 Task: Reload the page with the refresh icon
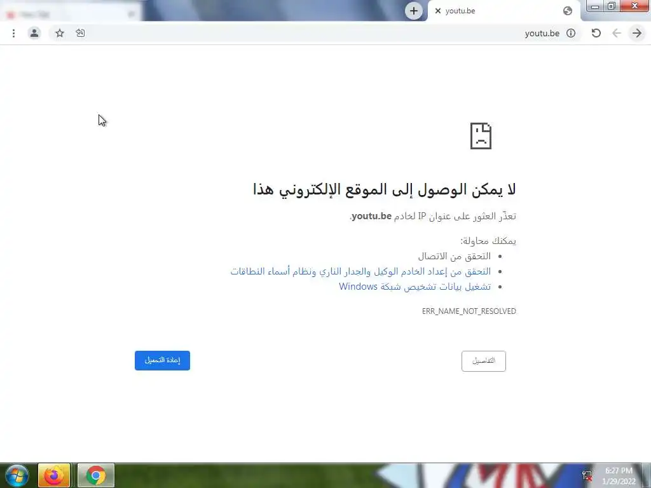(596, 33)
